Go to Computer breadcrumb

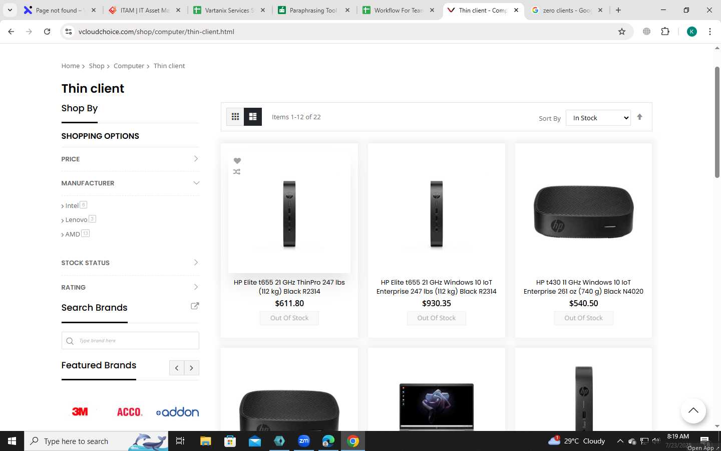(x=129, y=66)
